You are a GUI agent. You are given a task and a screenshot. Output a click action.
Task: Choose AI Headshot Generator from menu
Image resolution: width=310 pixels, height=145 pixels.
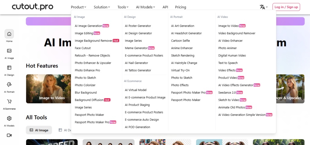pyautogui.click(x=186, y=33)
